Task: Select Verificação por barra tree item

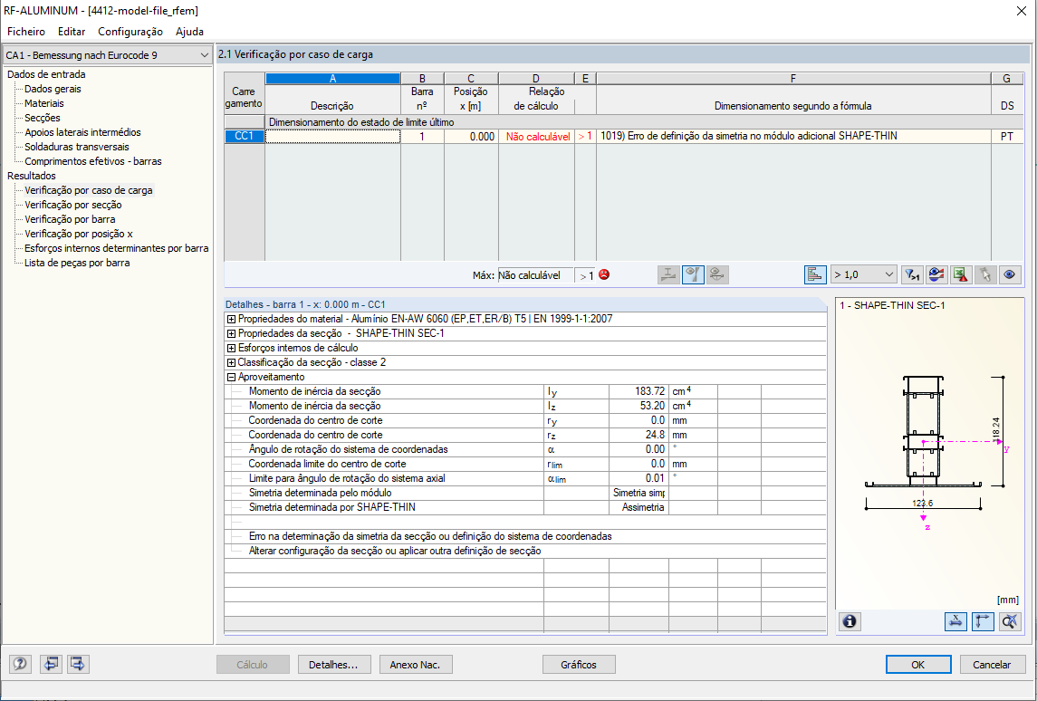Action: [x=70, y=219]
